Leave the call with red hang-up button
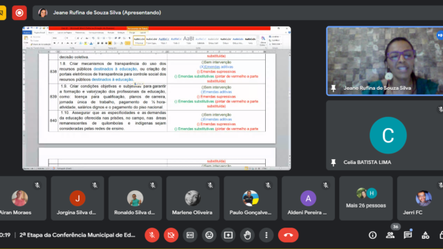This screenshot has height=249, width=443. pyautogui.click(x=288, y=235)
